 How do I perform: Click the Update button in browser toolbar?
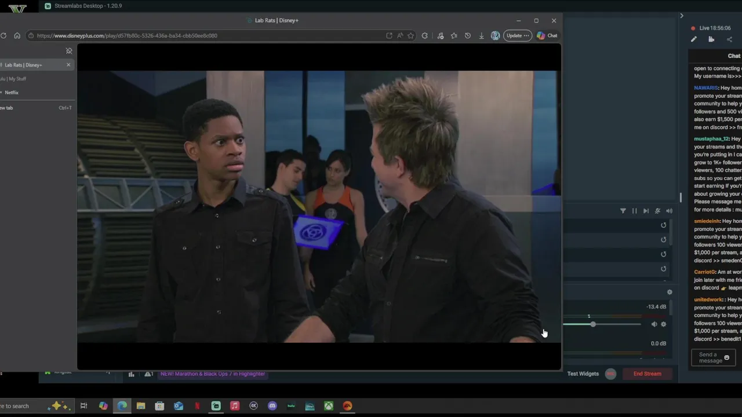(517, 35)
